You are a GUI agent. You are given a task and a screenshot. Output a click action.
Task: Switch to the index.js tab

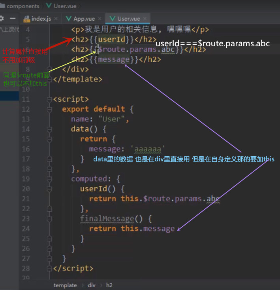tap(41, 19)
